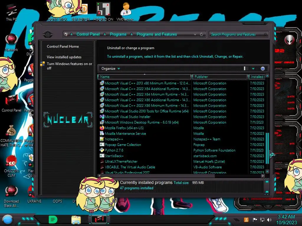Open the help question mark icon
Viewport: 302px width, 226px height.
pos(262,69)
